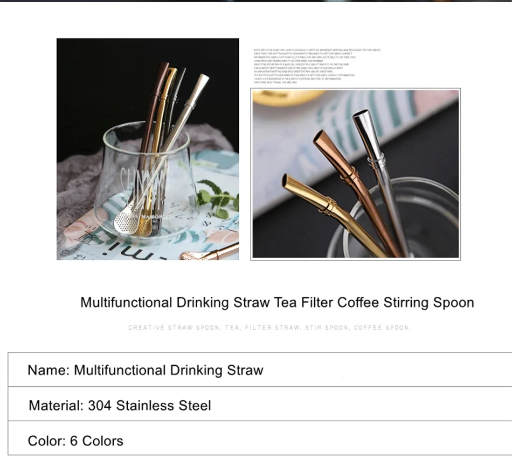Click the Color: 6 Colors row
This screenshot has height=461, width=512.
coord(260,438)
